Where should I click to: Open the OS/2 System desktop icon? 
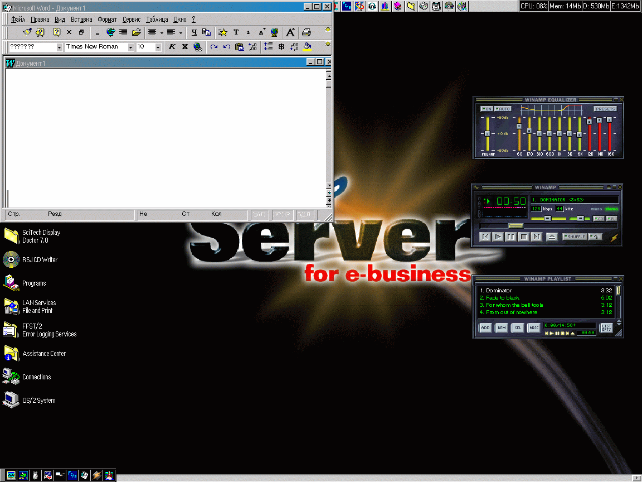[11, 400]
